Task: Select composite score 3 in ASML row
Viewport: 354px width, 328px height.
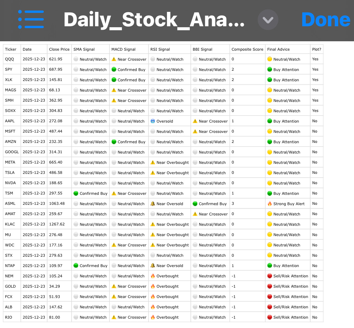Action: [x=247, y=204]
